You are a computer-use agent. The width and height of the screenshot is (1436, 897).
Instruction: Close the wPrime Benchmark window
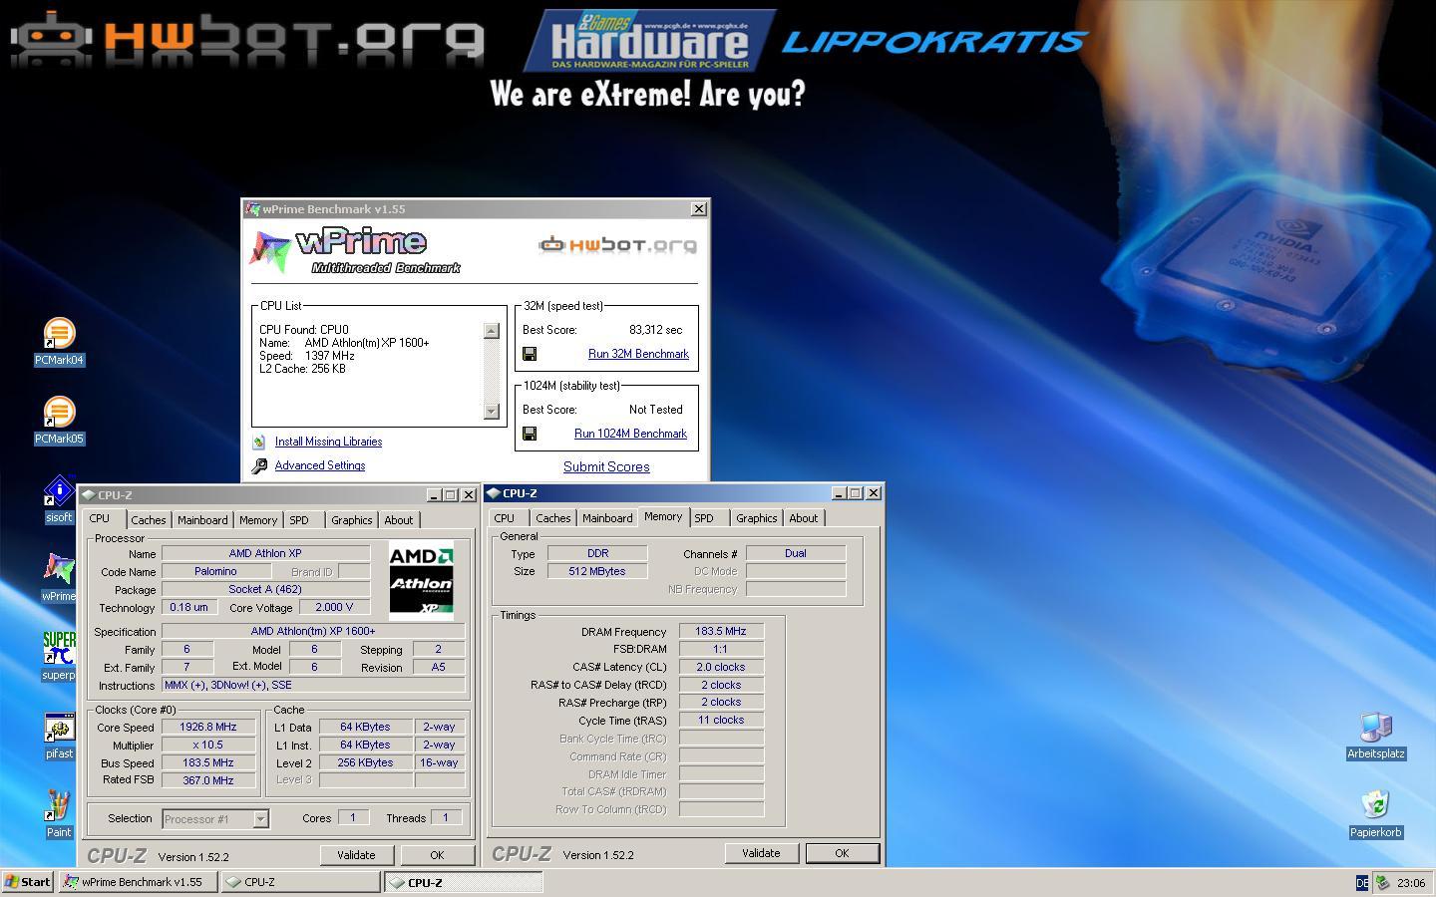click(699, 209)
